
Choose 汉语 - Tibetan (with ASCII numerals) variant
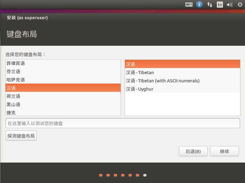pyautogui.click(x=182, y=81)
